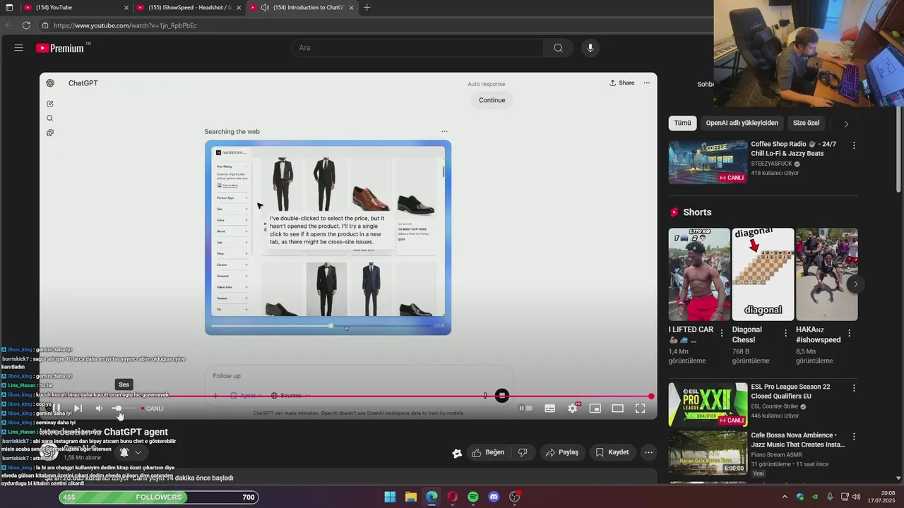
Task: Open Opera from the taskbar
Action: (453, 497)
